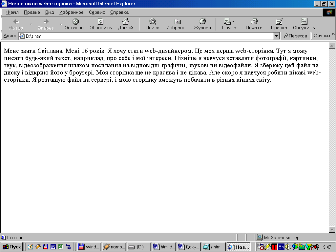
Task: Click the speaker volume tray icon
Action: point(287,247)
